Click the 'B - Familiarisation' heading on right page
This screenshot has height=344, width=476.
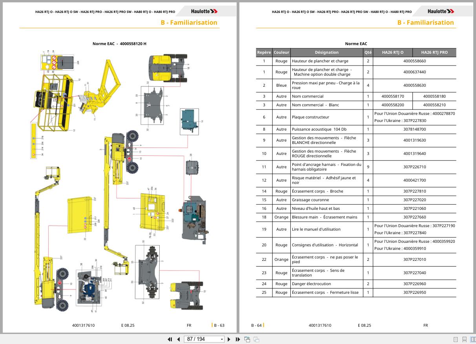click(425, 22)
